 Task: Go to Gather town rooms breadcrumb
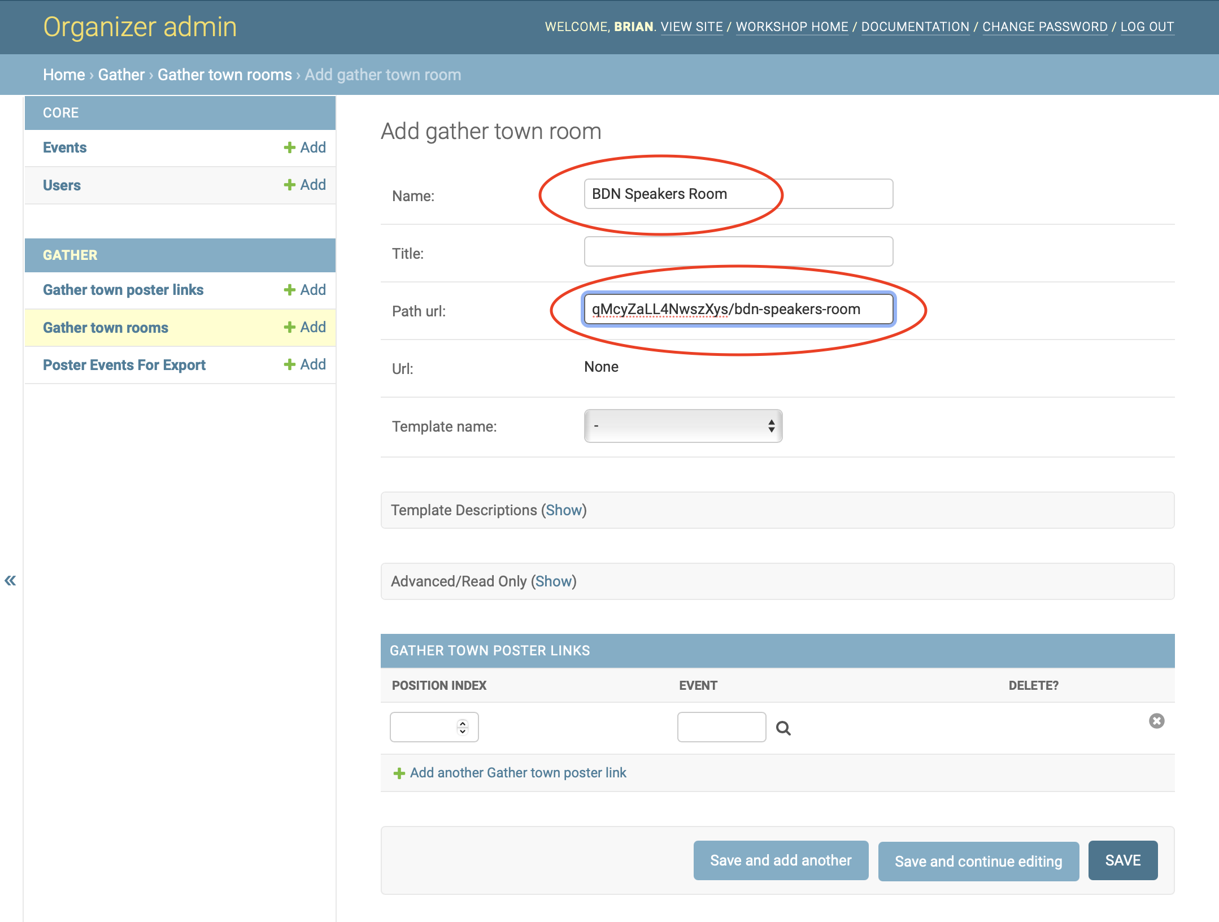pyautogui.click(x=225, y=75)
